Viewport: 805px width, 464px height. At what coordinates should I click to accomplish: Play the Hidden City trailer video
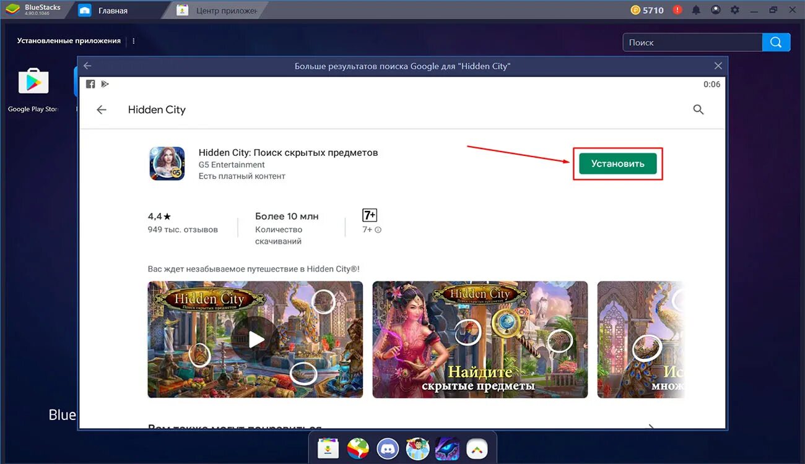tap(255, 340)
